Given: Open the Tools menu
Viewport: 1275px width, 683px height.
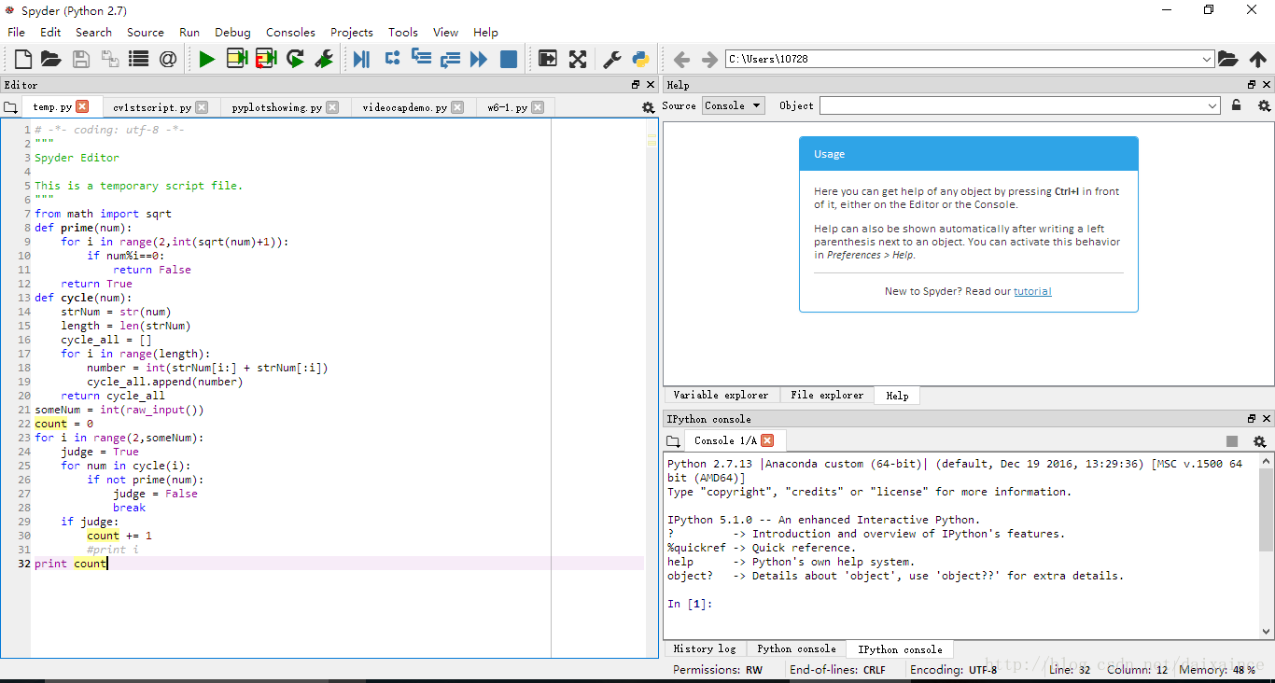Looking at the screenshot, I should [403, 32].
